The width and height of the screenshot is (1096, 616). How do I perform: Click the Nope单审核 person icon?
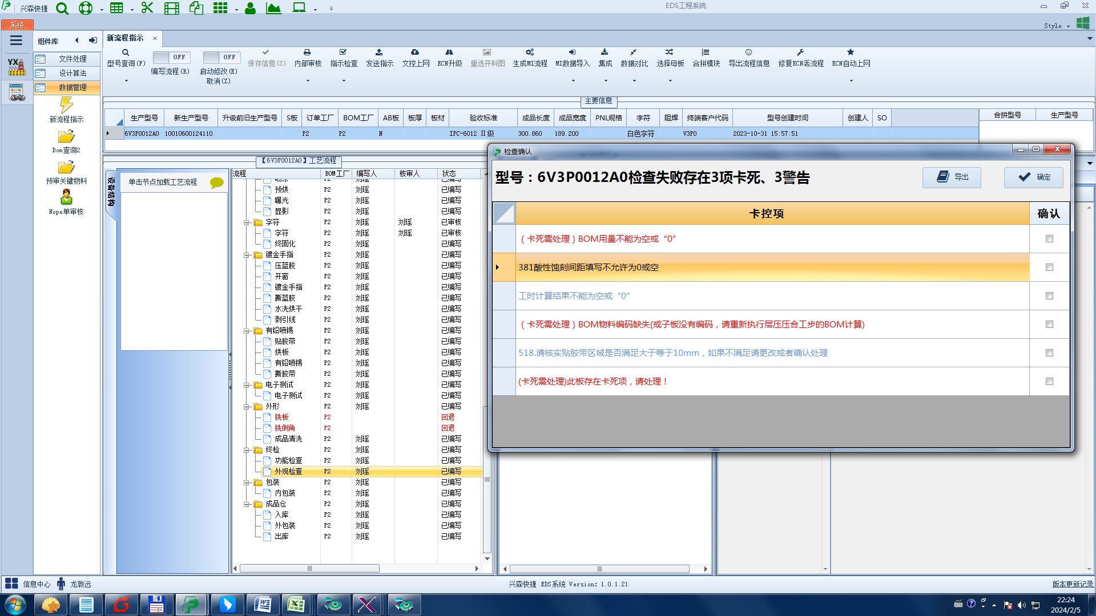[x=66, y=197]
